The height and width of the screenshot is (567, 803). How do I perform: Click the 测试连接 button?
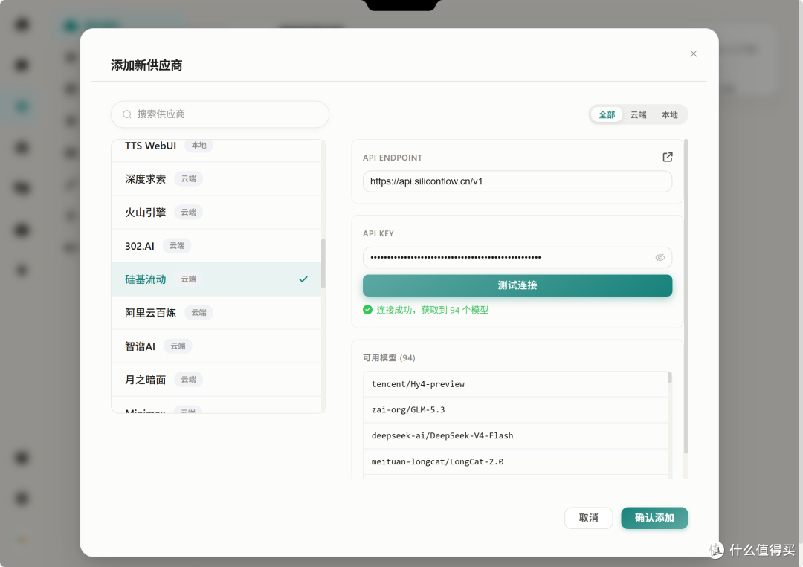tap(517, 285)
